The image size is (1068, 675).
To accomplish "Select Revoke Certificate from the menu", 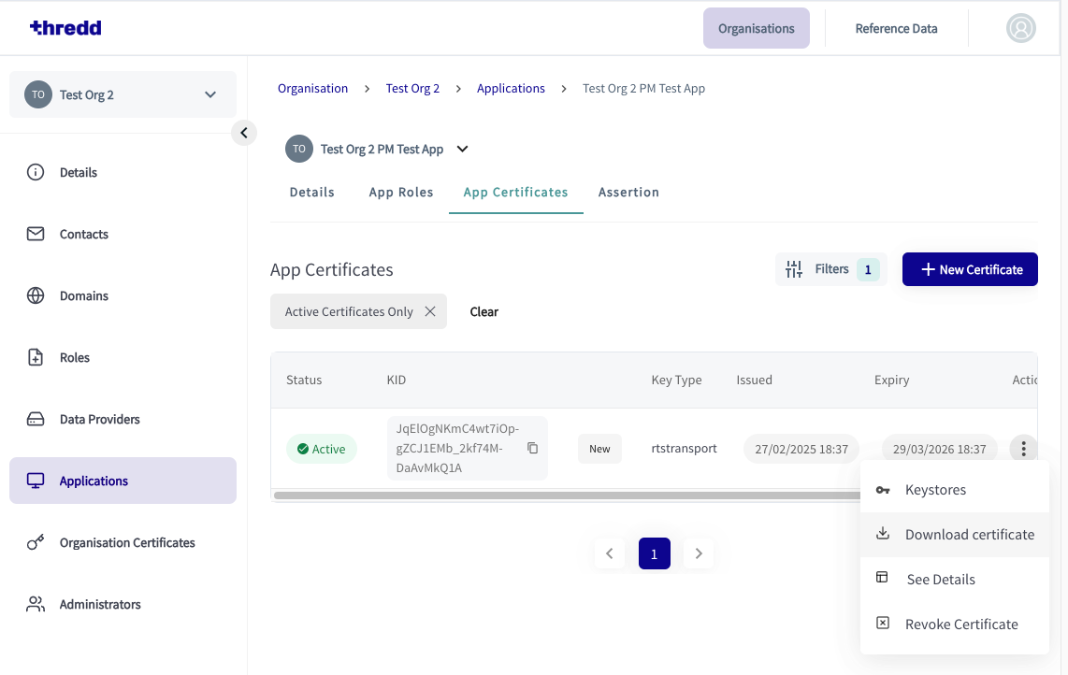I will click(x=954, y=625).
